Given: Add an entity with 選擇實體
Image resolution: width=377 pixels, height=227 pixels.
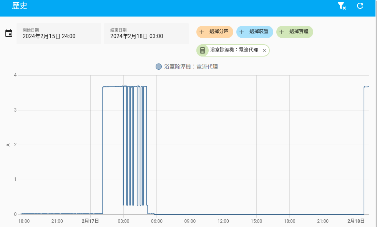Looking at the screenshot, I should (x=294, y=32).
